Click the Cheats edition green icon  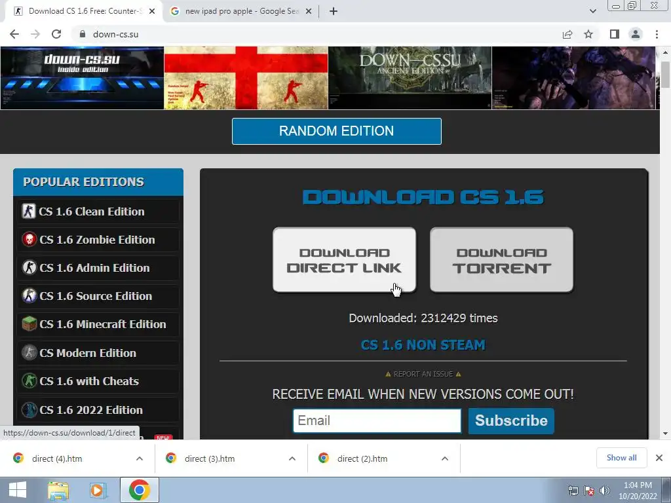(29, 381)
